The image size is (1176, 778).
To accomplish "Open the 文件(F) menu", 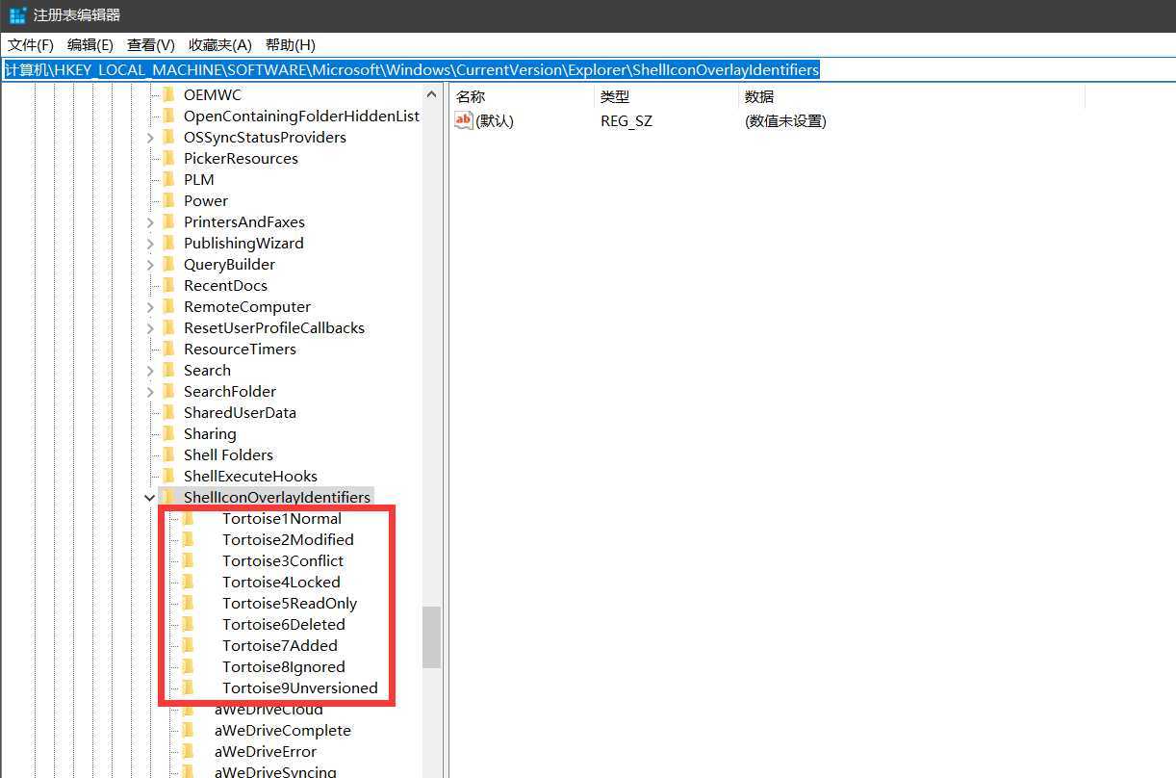I will (31, 45).
